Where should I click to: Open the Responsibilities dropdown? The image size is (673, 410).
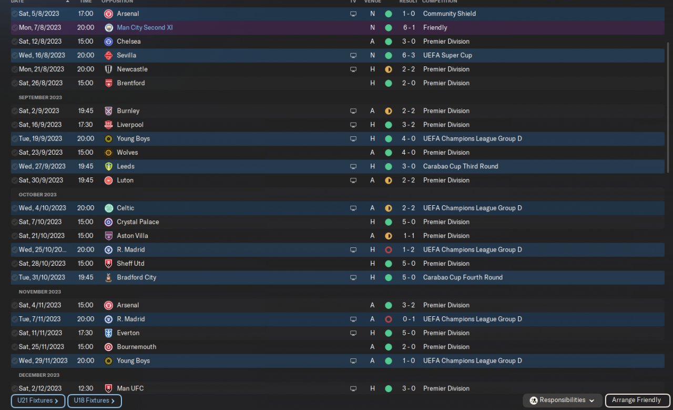(562, 401)
